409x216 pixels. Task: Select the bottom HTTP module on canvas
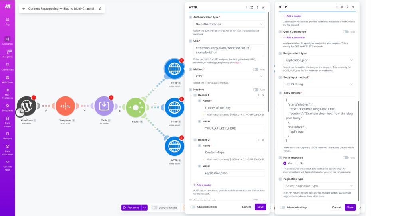tap(174, 146)
